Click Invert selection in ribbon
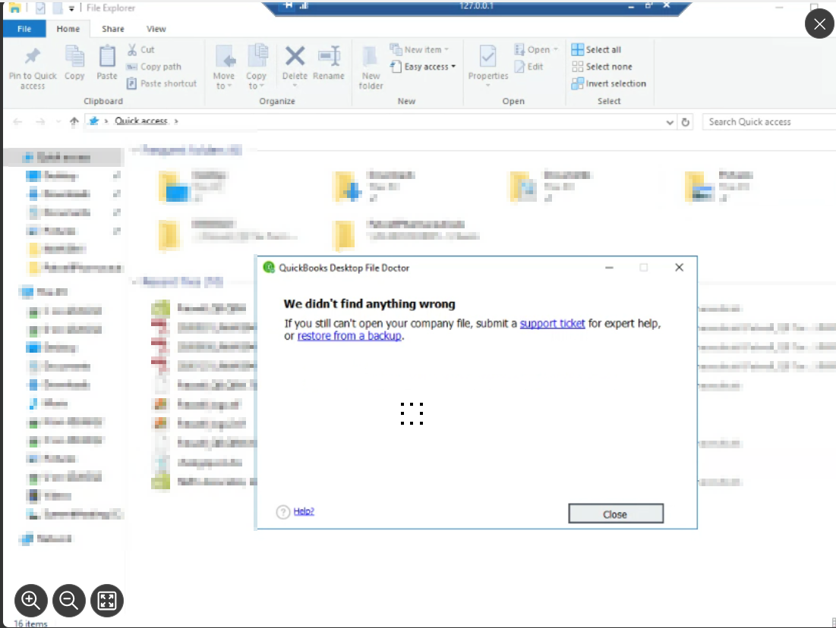This screenshot has height=628, width=836. pos(608,83)
